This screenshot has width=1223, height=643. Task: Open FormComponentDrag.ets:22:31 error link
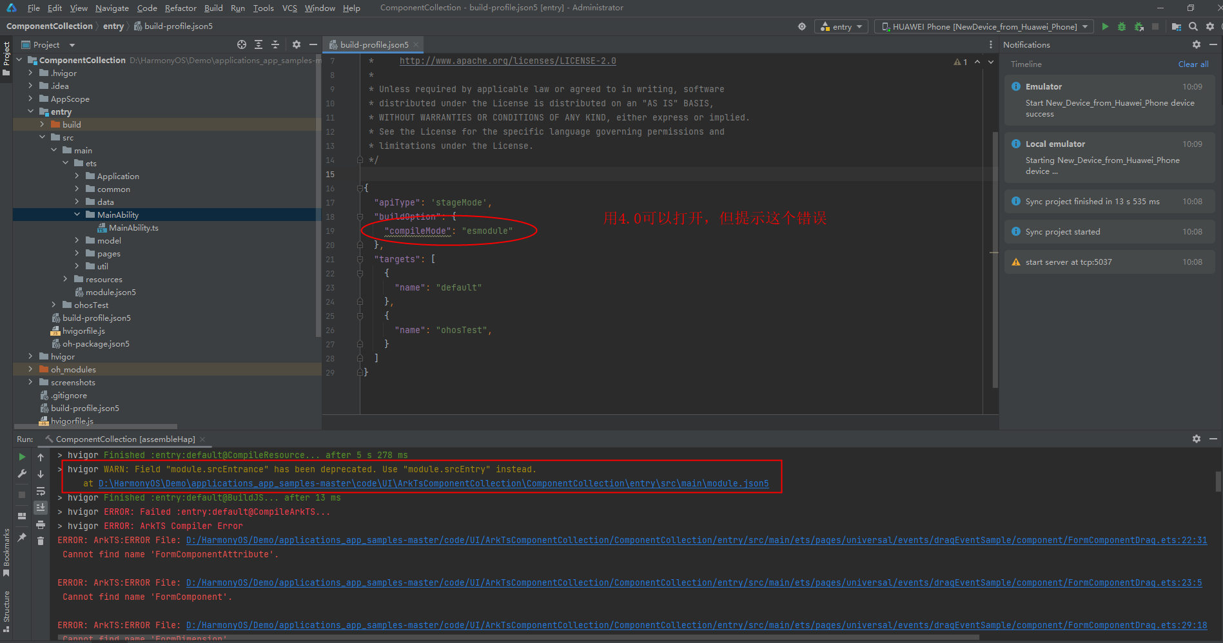[696, 540]
